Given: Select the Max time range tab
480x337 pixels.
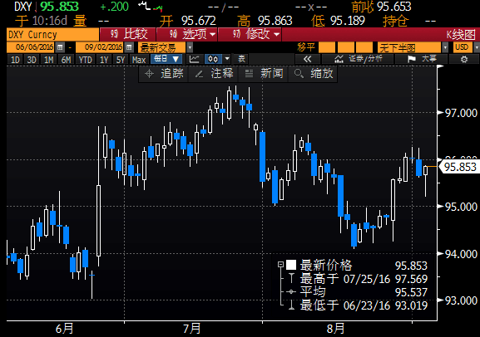Looking at the screenshot, I should pos(139,60).
